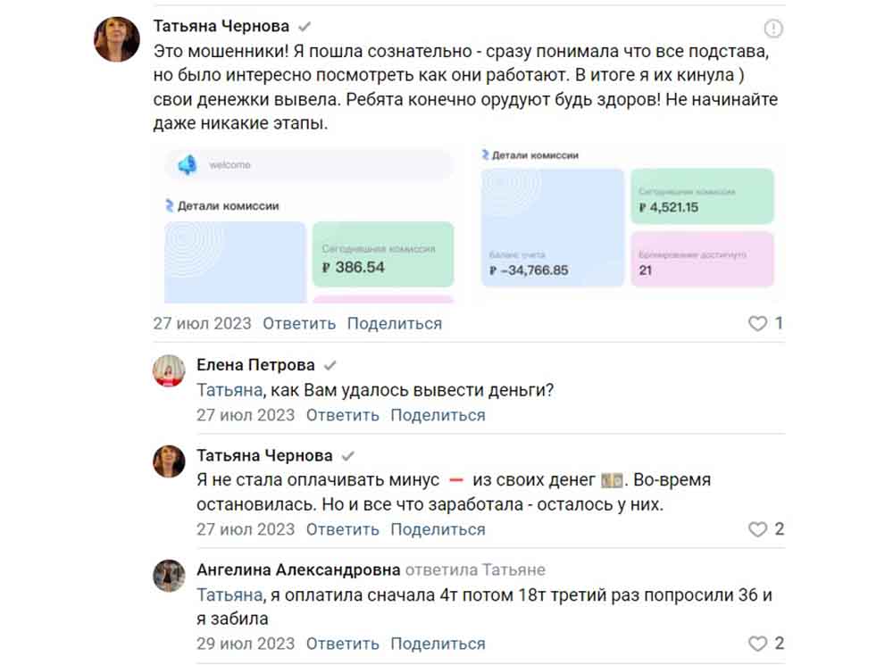Image resolution: width=893 pixels, height=665 pixels.
Task: Toggle the like on Татьяна's reply about минус
Action: (758, 529)
